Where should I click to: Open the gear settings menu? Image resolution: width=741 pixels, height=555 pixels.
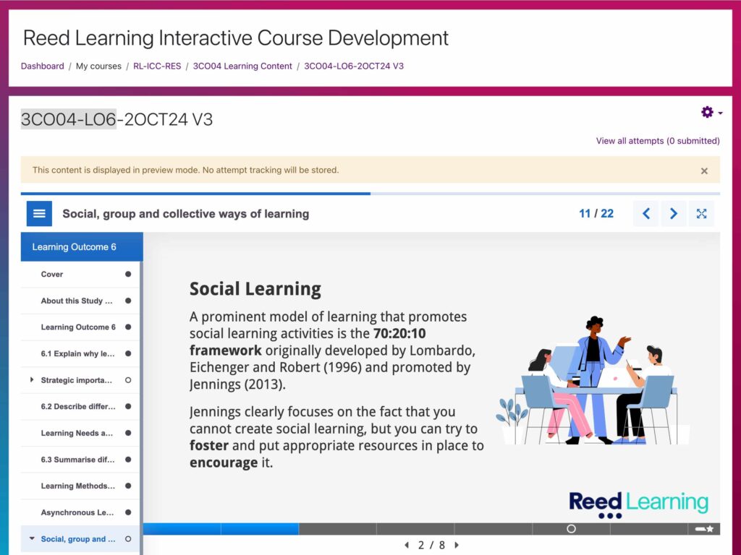click(711, 112)
